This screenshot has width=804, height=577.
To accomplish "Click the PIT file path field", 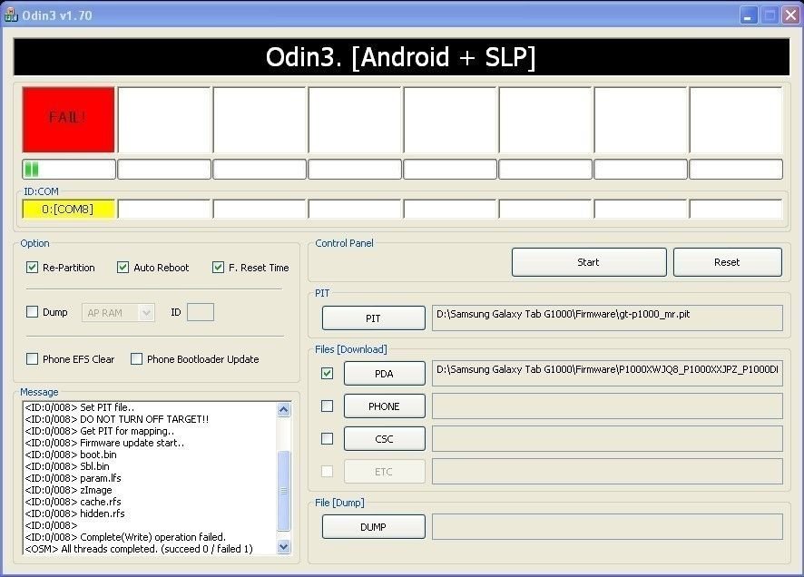I will point(607,318).
